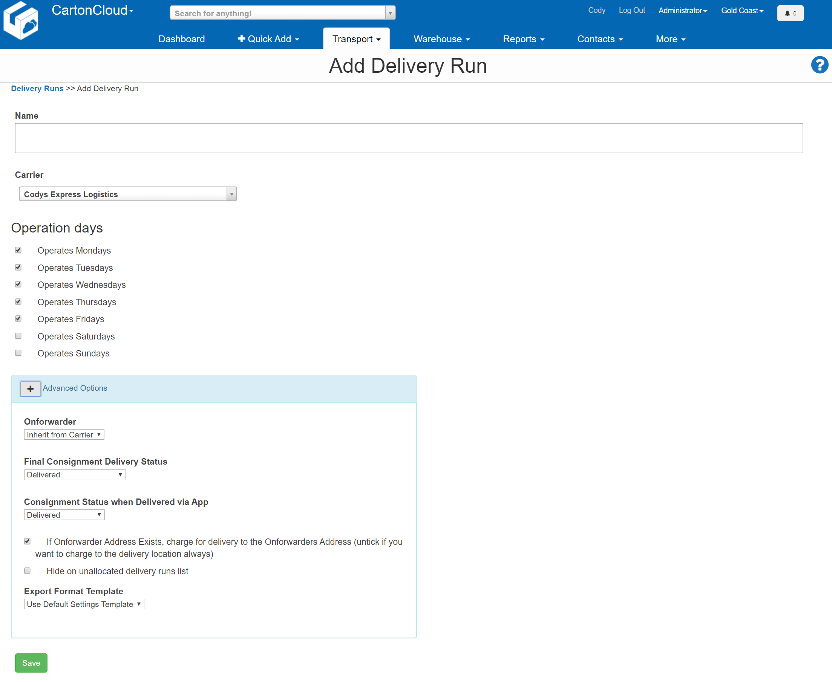This screenshot has width=832, height=682.
Task: Open the Reports menu
Action: [523, 39]
